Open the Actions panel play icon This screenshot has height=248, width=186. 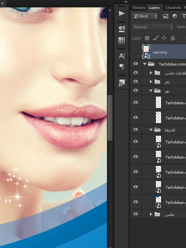[x=122, y=13]
